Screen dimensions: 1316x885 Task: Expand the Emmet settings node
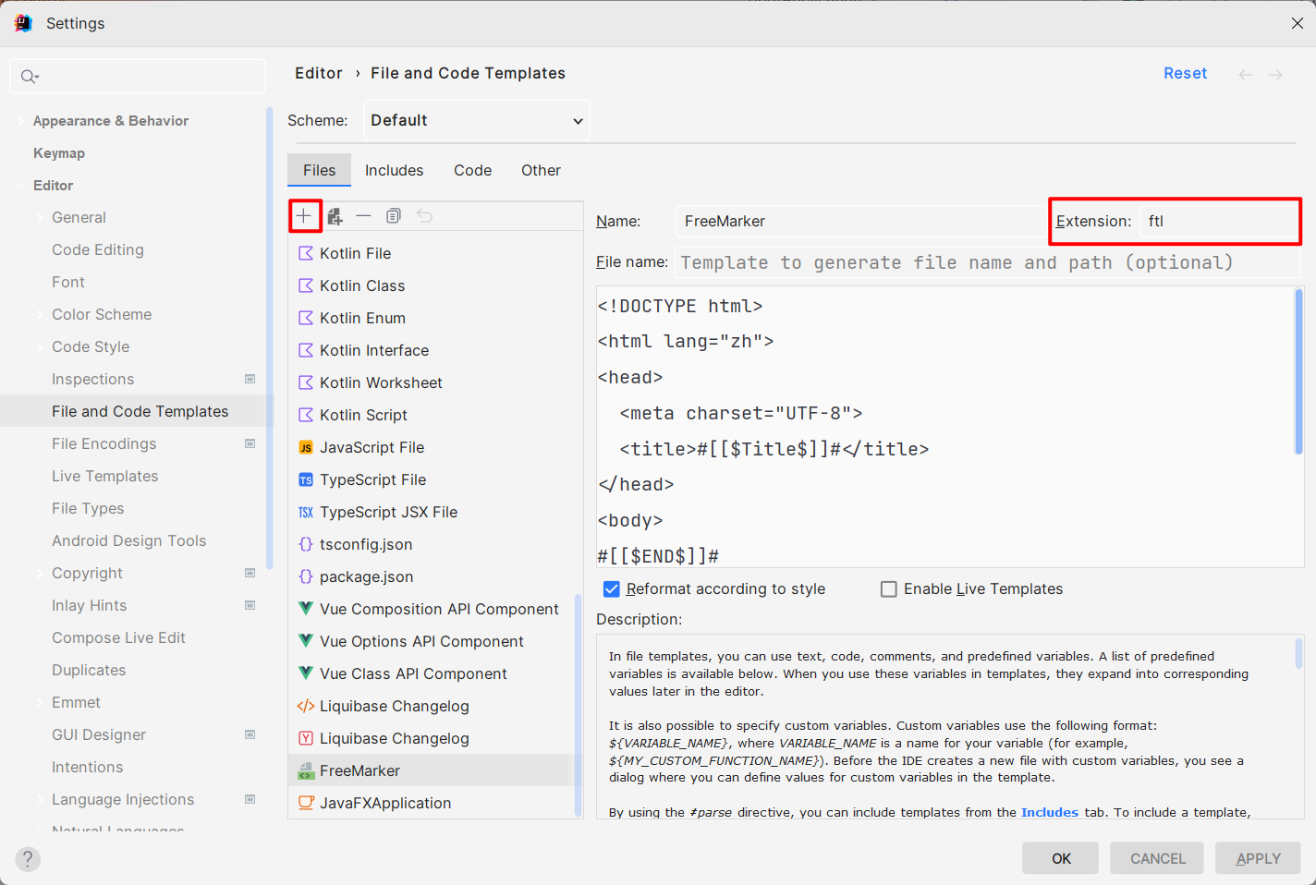click(x=40, y=703)
